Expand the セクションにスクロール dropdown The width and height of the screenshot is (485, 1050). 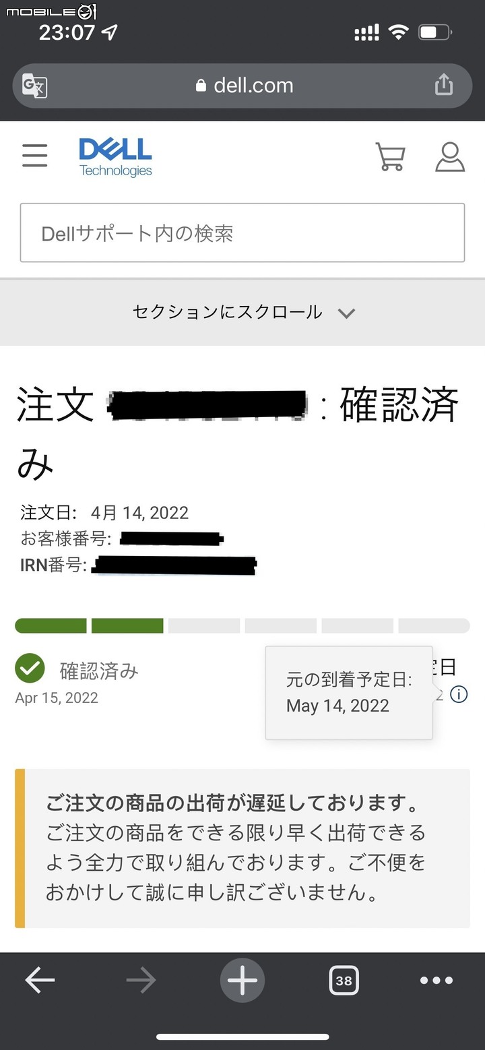(243, 312)
